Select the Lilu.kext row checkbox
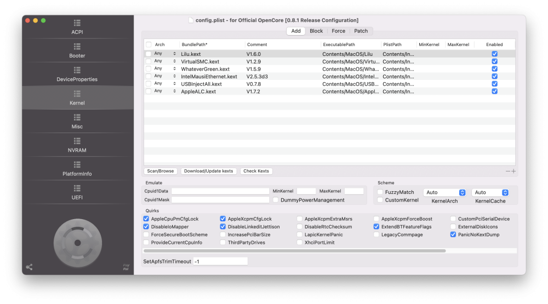The width and height of the screenshot is (548, 304). click(x=149, y=54)
